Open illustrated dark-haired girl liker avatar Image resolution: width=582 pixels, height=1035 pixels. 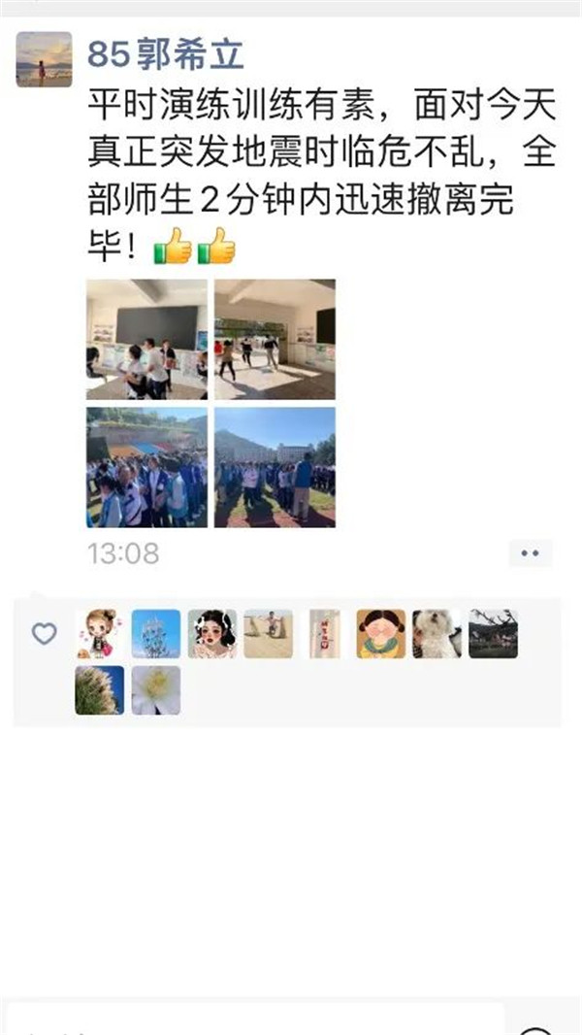pyautogui.click(x=212, y=634)
